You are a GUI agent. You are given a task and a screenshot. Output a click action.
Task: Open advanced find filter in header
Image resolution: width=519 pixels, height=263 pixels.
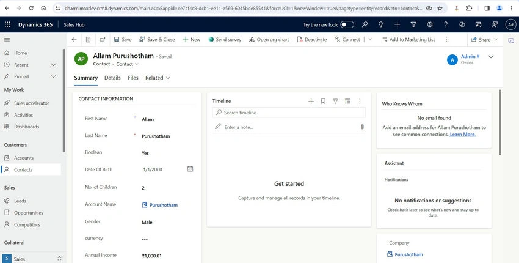point(413,24)
